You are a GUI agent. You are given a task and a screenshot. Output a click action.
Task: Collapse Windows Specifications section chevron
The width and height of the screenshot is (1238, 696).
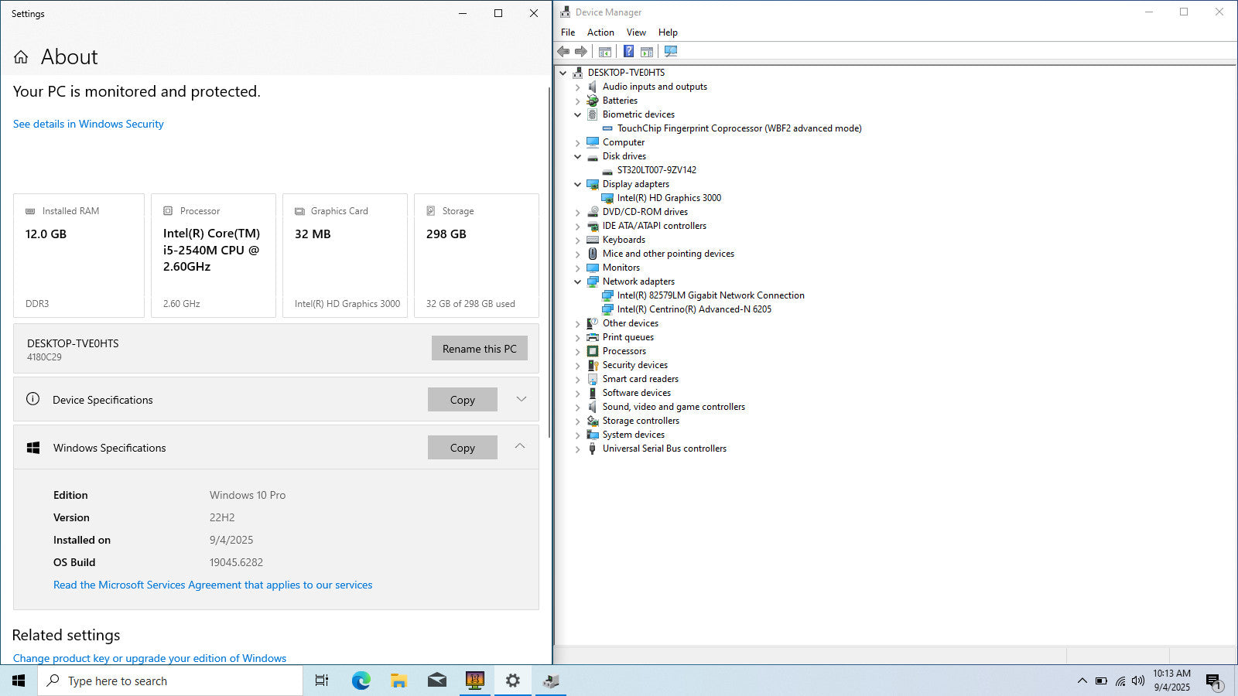pyautogui.click(x=520, y=446)
